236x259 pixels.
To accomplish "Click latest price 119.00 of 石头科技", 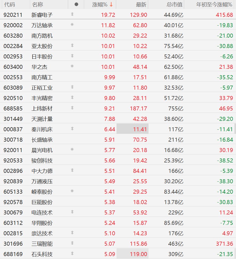I will [138, 254].
